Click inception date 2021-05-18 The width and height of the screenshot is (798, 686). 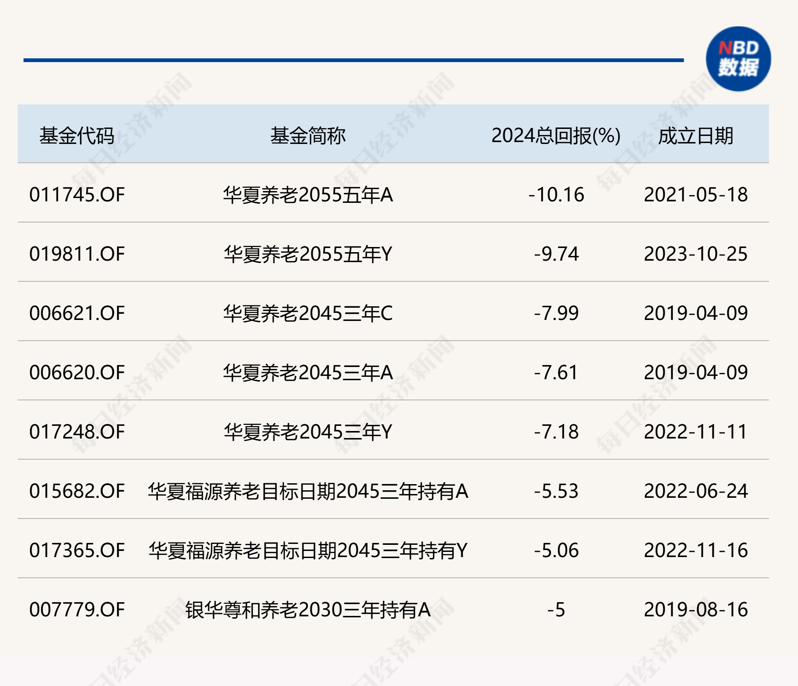point(696,195)
